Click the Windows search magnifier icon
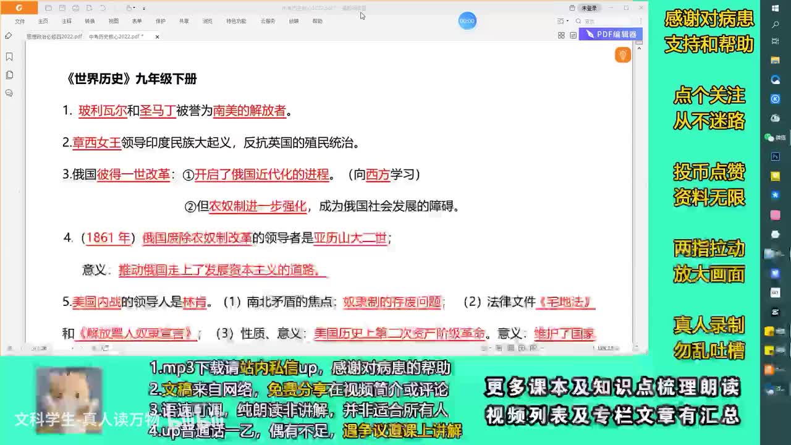This screenshot has height=445, width=791. point(776,25)
